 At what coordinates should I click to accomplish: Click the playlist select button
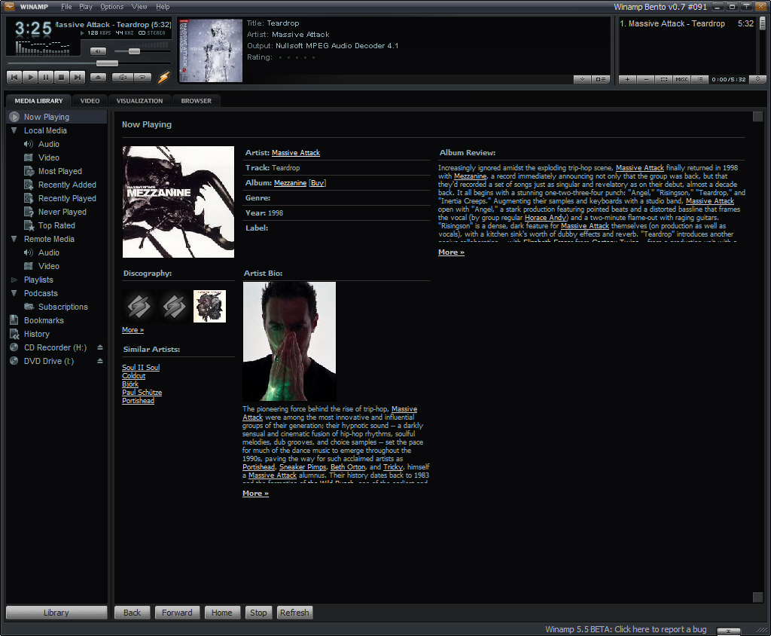664,79
